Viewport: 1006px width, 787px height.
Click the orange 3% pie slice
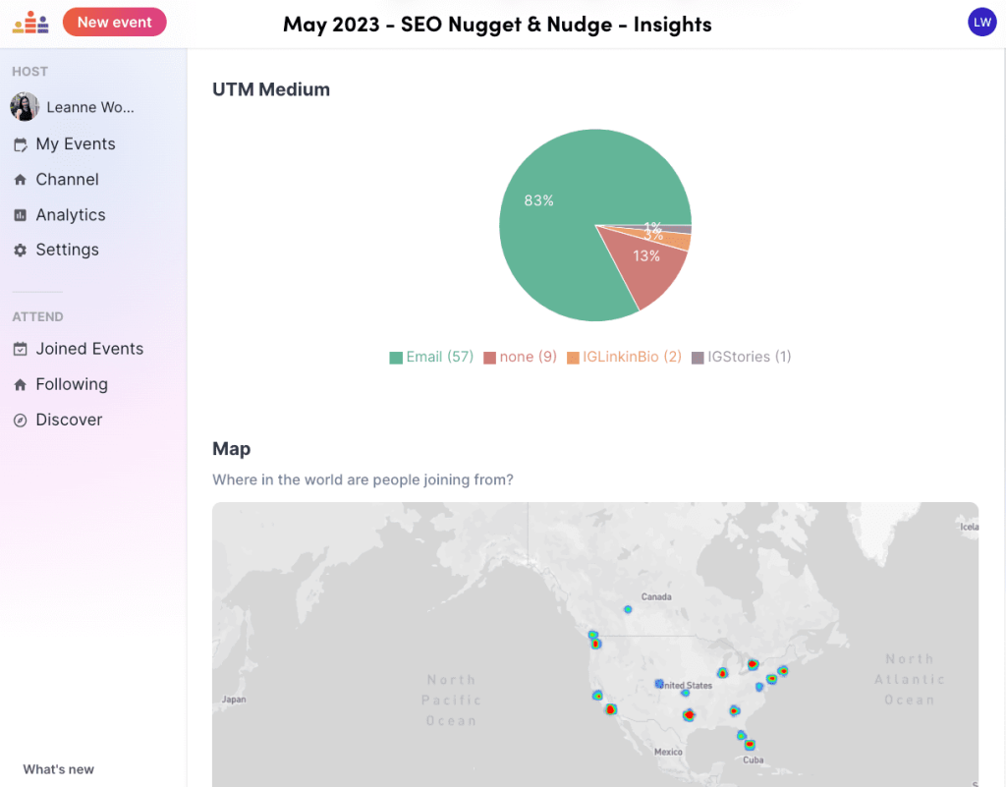[677, 241]
